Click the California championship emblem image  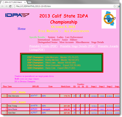coord(109,19)
